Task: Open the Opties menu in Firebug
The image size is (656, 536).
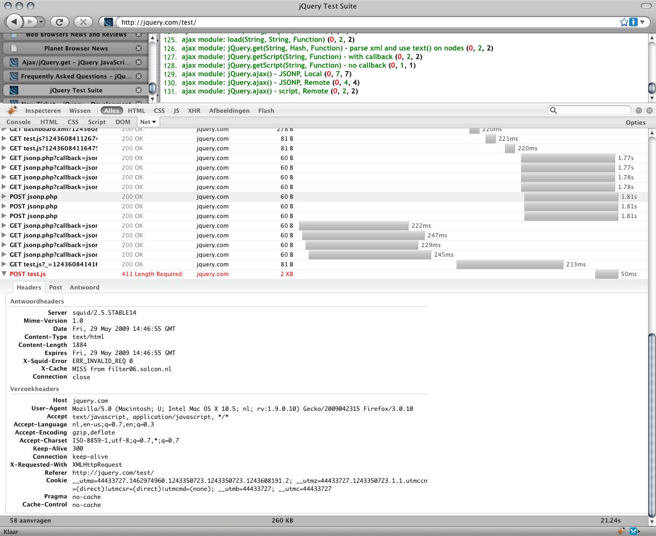Action: click(x=635, y=122)
